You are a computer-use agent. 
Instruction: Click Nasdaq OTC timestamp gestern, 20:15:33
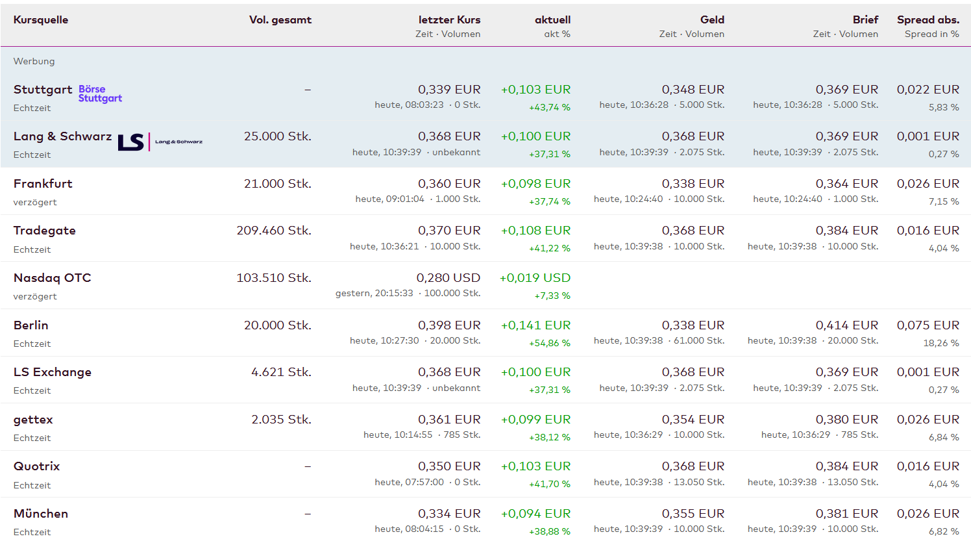375,293
